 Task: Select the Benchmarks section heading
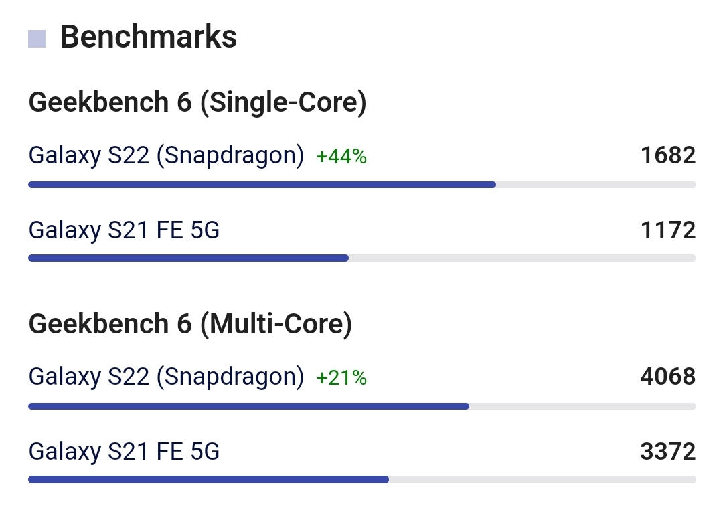tap(149, 37)
